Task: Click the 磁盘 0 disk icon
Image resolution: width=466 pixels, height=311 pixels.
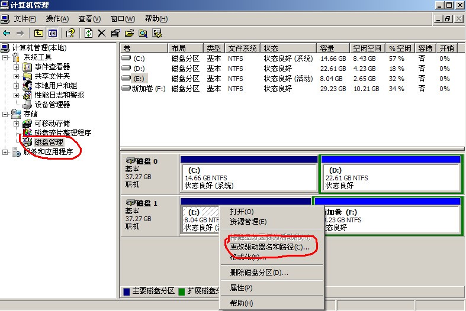Action: click(130, 161)
